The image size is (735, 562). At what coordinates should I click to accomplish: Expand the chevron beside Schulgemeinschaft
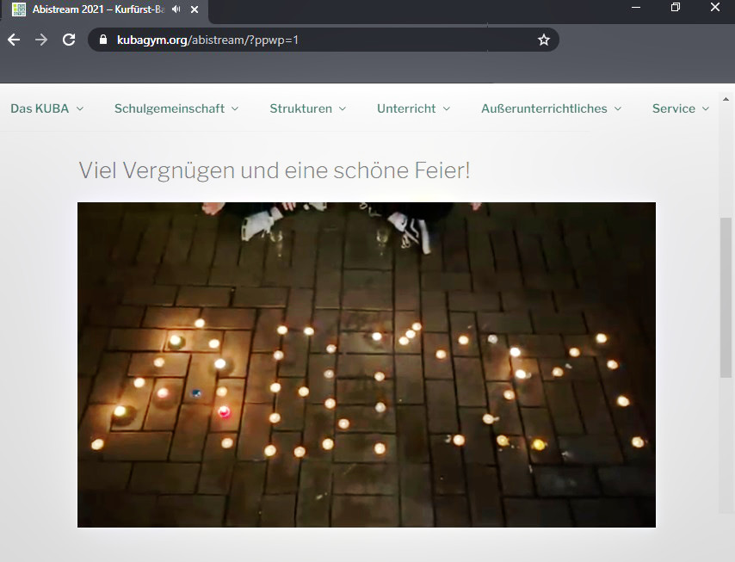(x=235, y=108)
